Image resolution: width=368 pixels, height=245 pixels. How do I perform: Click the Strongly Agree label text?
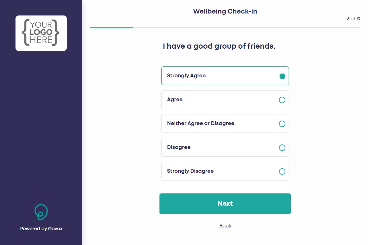tap(186, 76)
